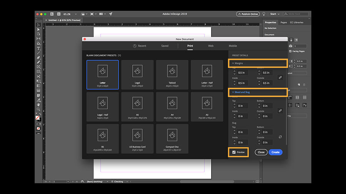Viewport: 346px width, 194px height.
Task: Select the Pen tool
Action: coord(38,58)
